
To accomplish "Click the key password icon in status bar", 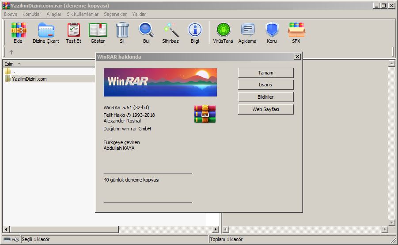I will pos(15,239).
